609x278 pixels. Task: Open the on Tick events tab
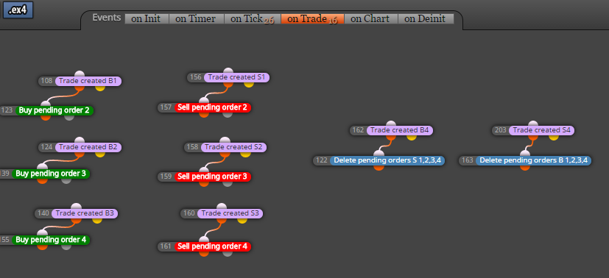point(252,18)
